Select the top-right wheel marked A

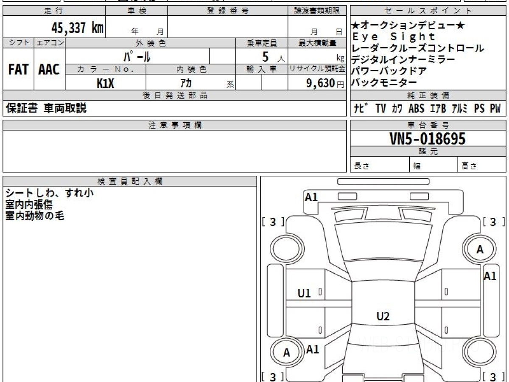pyautogui.click(x=480, y=250)
